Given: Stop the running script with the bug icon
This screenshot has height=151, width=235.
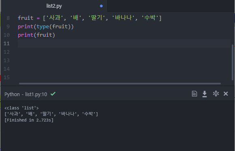Looking at the screenshot, I should point(216,94).
